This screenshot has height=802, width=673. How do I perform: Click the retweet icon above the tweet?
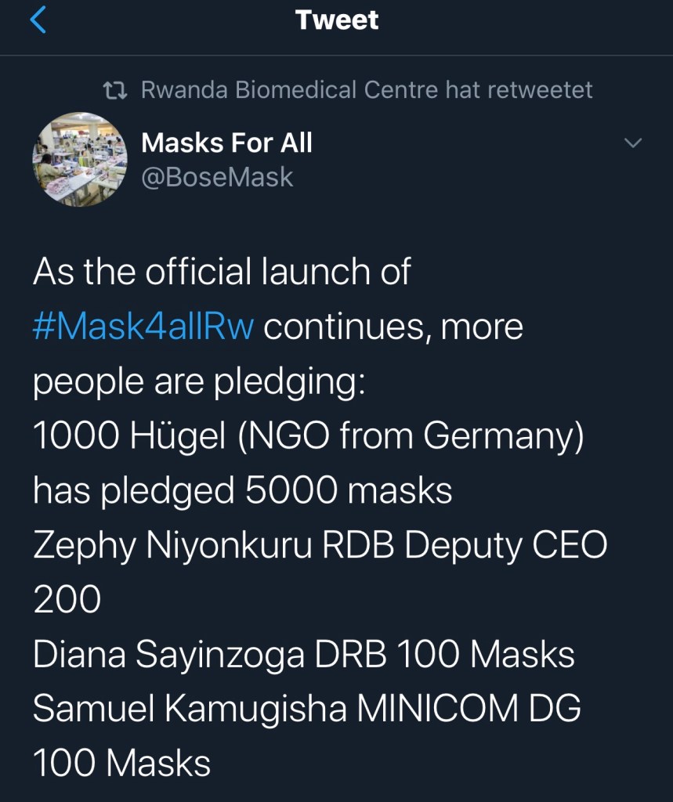tap(116, 90)
